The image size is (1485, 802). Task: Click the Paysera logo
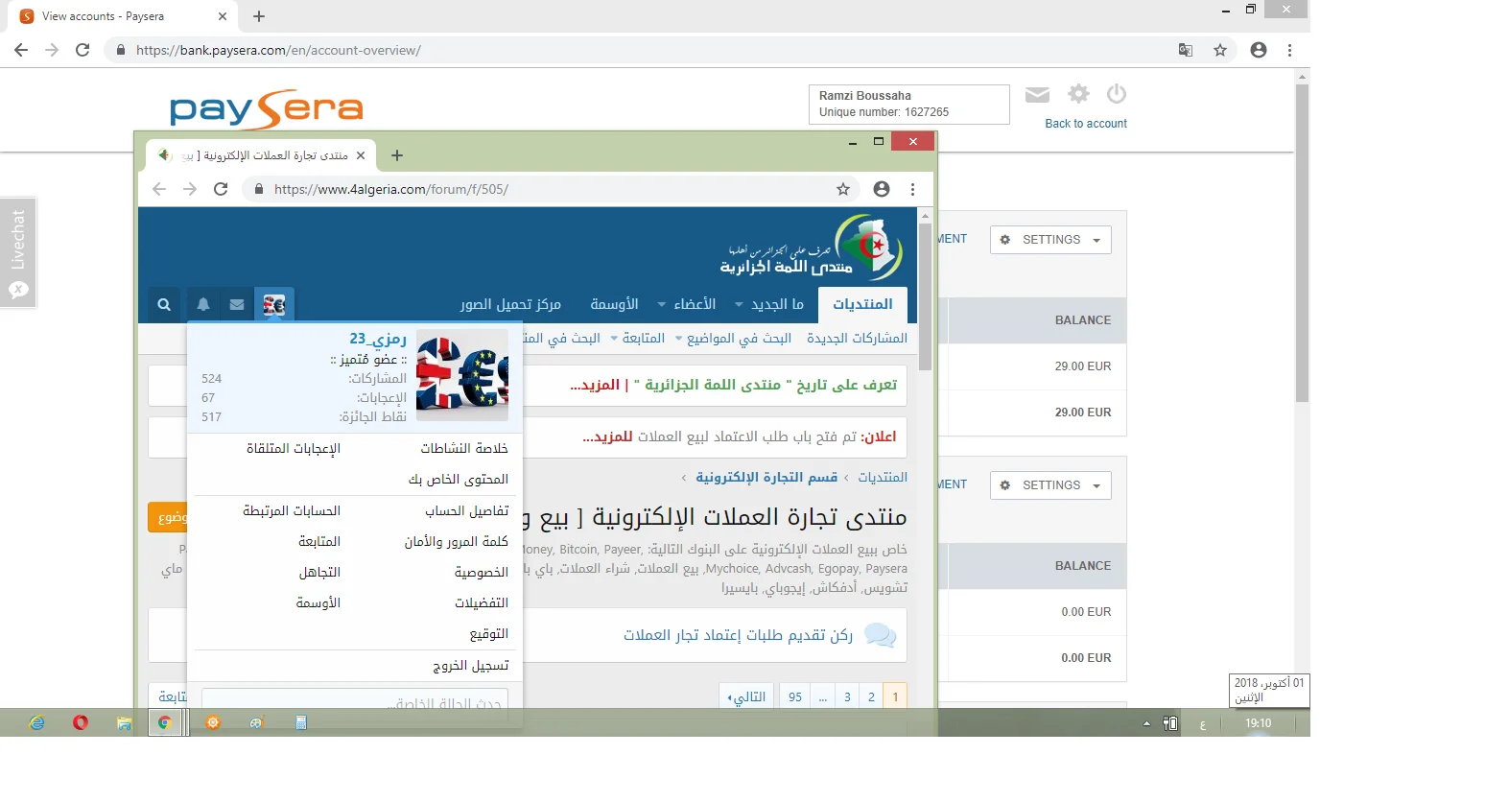coord(267,109)
